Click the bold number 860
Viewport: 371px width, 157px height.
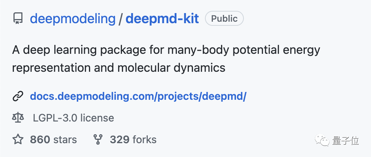40,140
